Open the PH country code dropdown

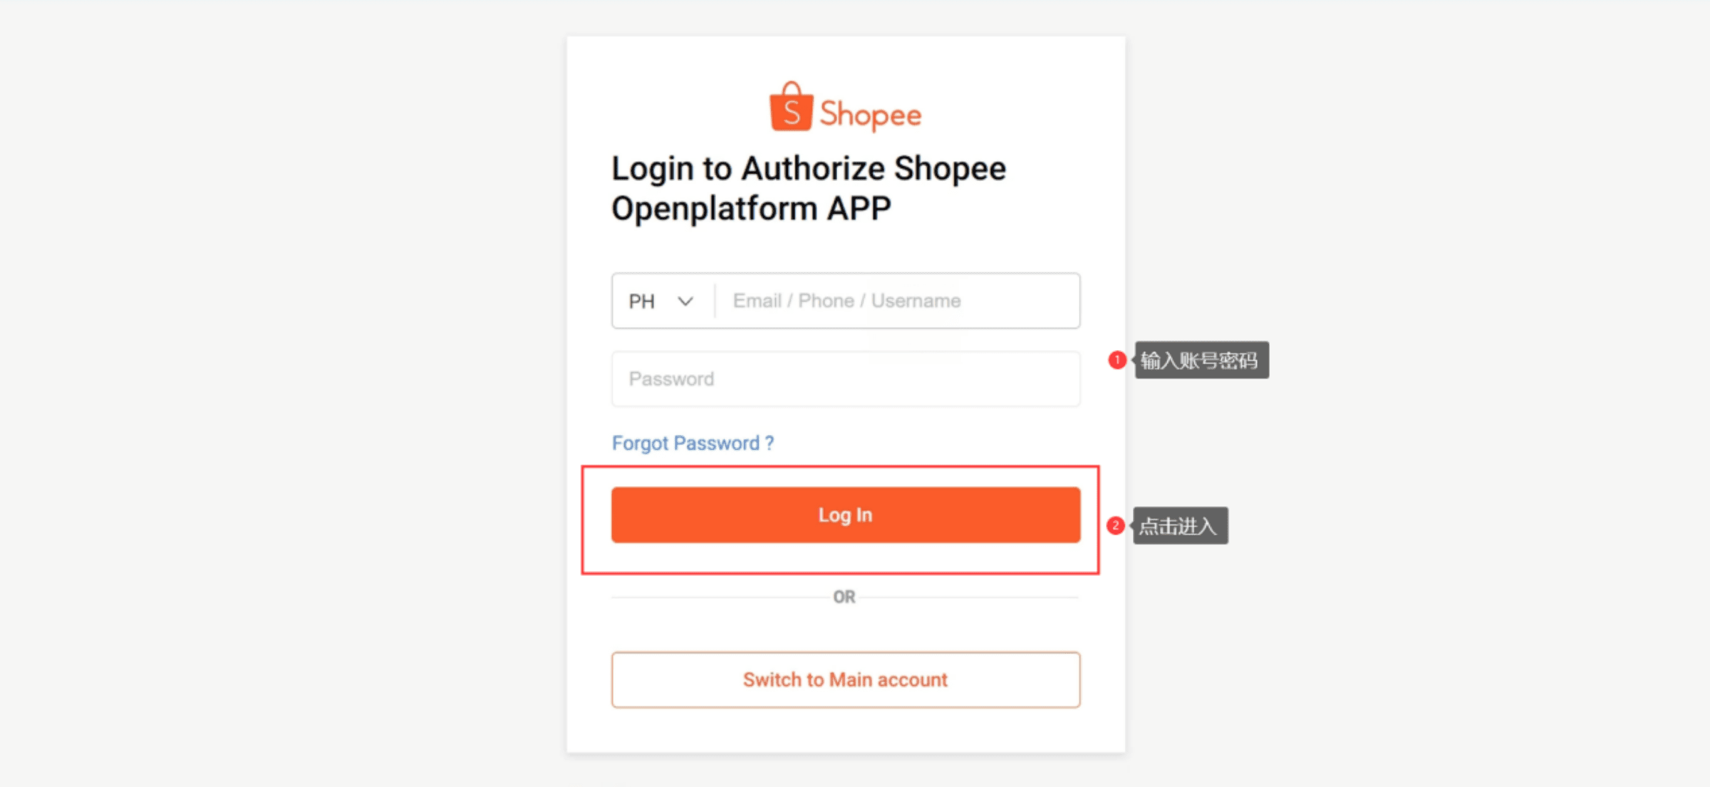point(661,301)
